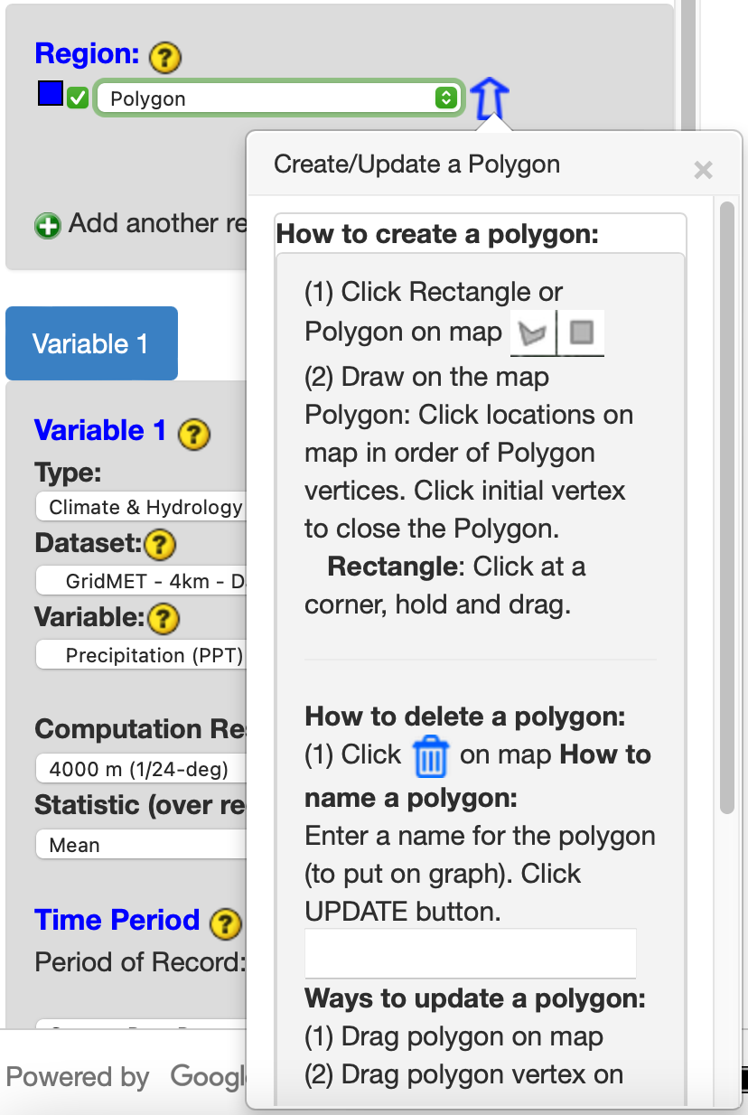
Task: Open the GridMET dataset dropdown
Action: tap(142, 582)
